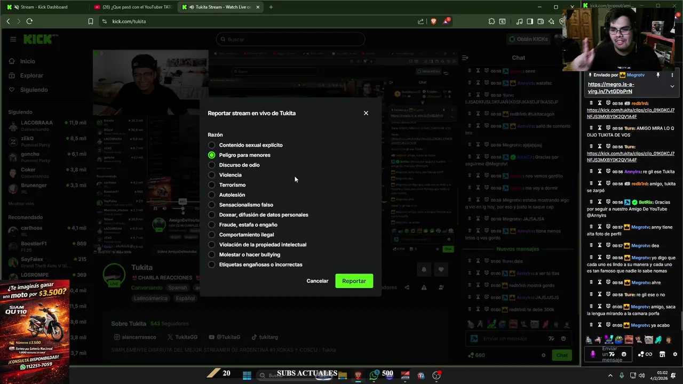Go to Inicio in Kick sidebar
The height and width of the screenshot is (384, 683).
click(x=22, y=61)
